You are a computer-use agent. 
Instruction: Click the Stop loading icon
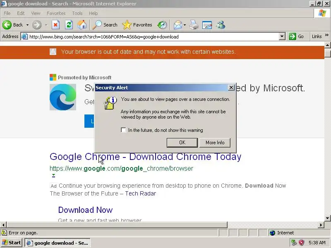55,25
